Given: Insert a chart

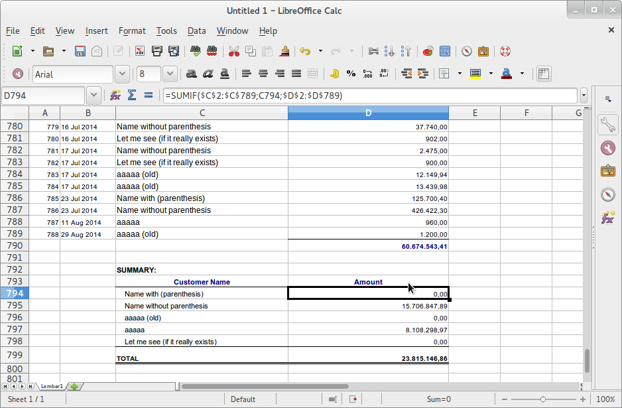Looking at the screenshot, I should (428, 51).
